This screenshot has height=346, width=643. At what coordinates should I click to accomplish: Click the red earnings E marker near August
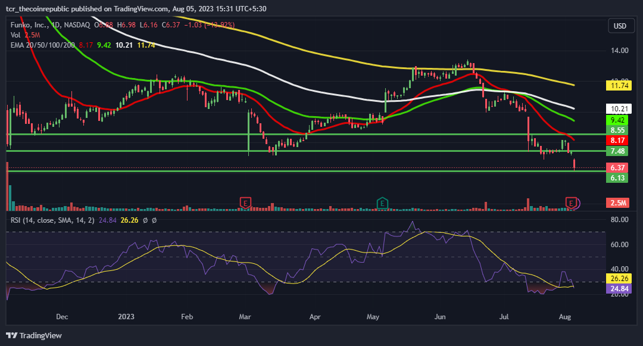(571, 202)
